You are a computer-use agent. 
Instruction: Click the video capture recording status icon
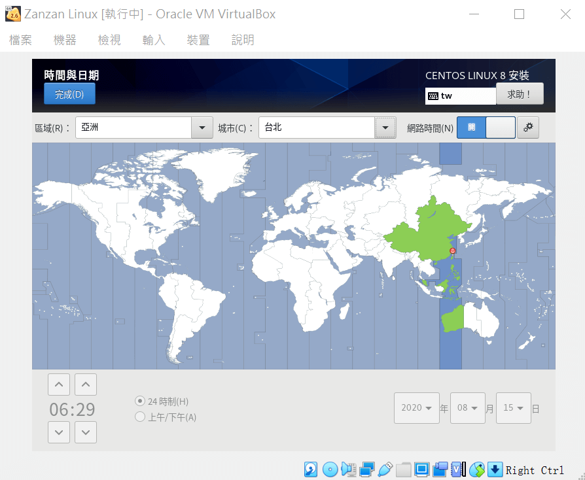point(440,470)
